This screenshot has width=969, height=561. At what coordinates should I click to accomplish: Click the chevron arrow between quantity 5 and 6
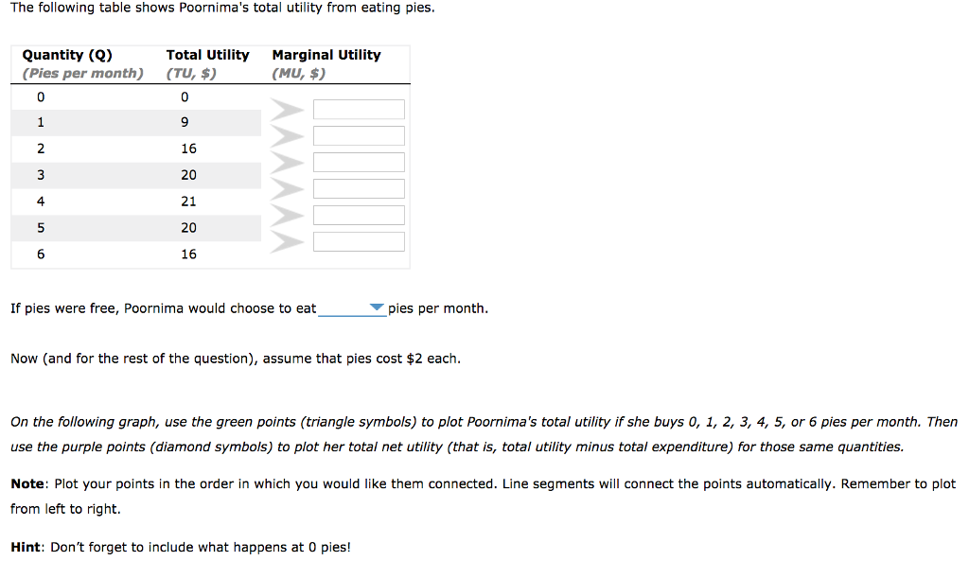coord(290,241)
